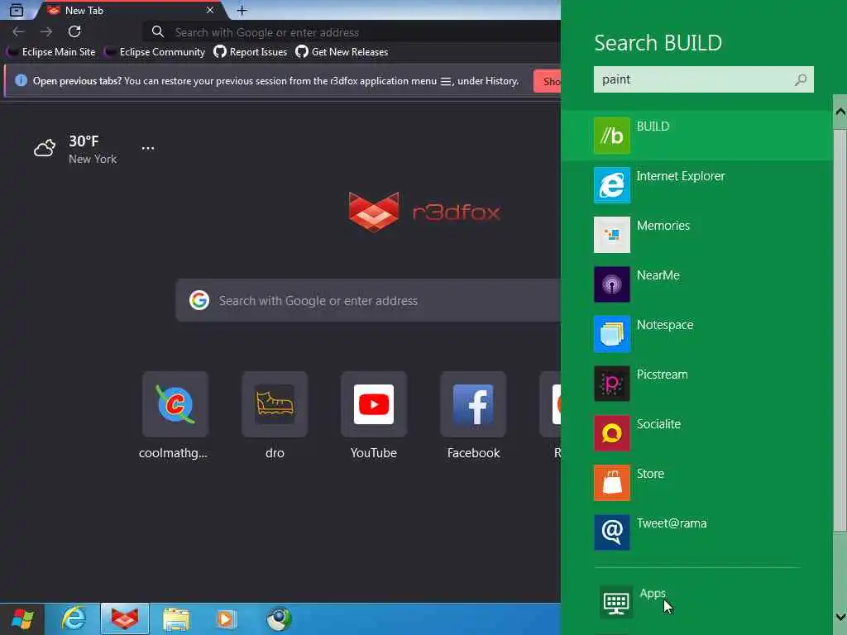The height and width of the screenshot is (635, 847).
Task: Click the 'Search BUILD' heading text
Action: pos(658,43)
